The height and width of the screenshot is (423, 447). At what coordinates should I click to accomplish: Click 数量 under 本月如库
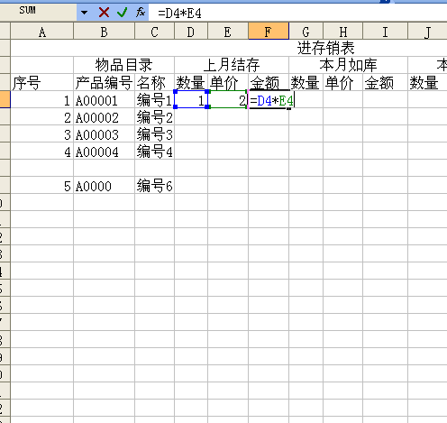pyautogui.click(x=306, y=82)
